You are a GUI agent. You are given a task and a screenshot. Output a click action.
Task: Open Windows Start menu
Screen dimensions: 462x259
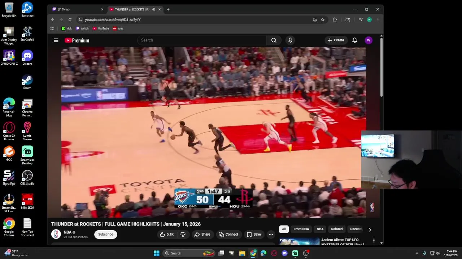157,253
